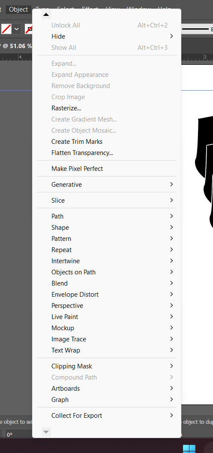Open the Shape submenu
This screenshot has height=453, width=213.
click(x=107, y=228)
